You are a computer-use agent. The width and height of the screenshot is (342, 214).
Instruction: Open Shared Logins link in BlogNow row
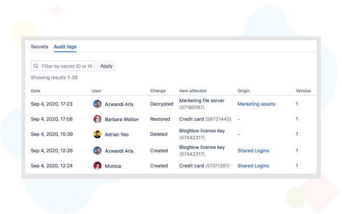pyautogui.click(x=253, y=151)
